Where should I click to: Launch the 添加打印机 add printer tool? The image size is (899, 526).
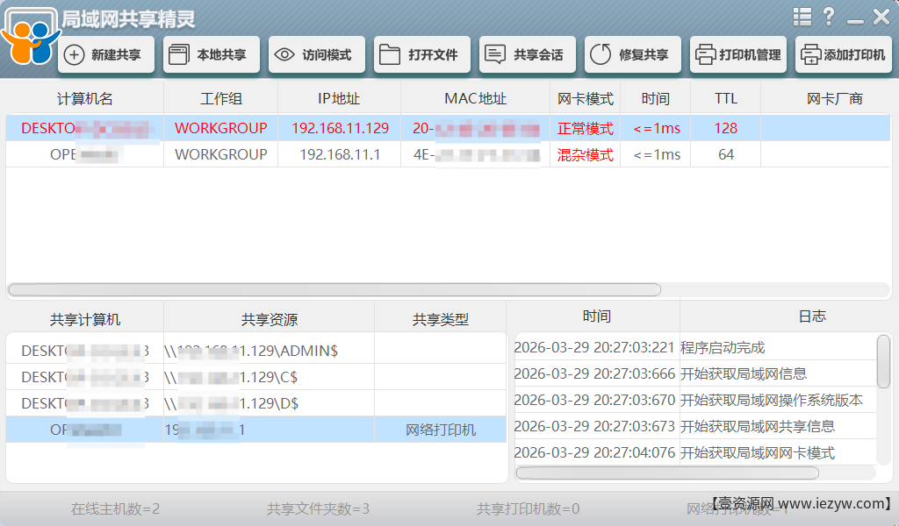point(845,53)
